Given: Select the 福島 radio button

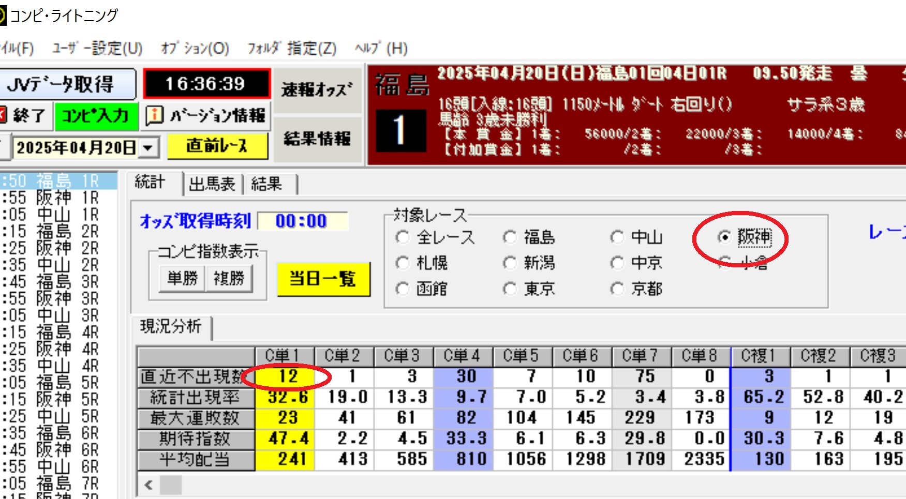Looking at the screenshot, I should [x=510, y=237].
